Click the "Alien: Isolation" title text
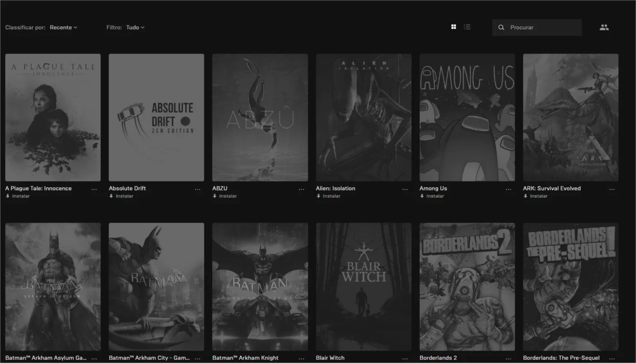636x363 pixels. [336, 189]
